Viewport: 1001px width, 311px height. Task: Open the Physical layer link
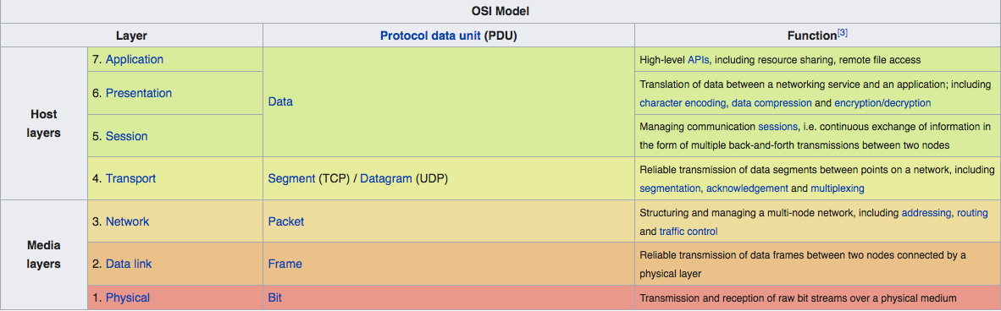tap(128, 297)
